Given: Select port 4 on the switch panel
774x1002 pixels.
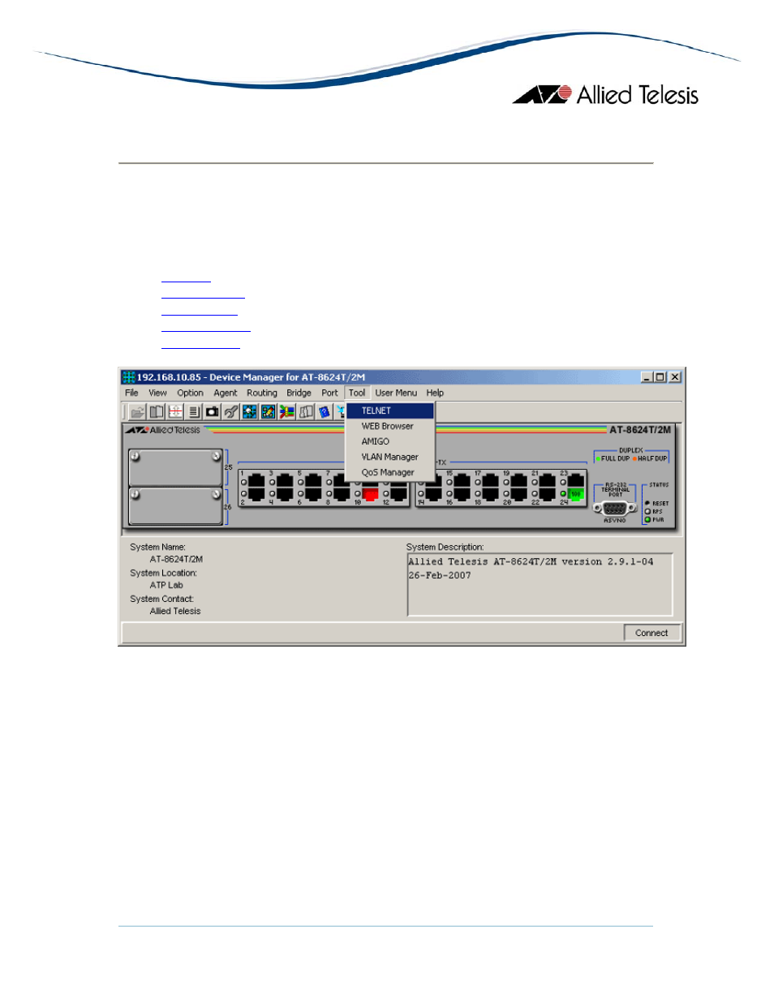Looking at the screenshot, I should click(x=285, y=494).
